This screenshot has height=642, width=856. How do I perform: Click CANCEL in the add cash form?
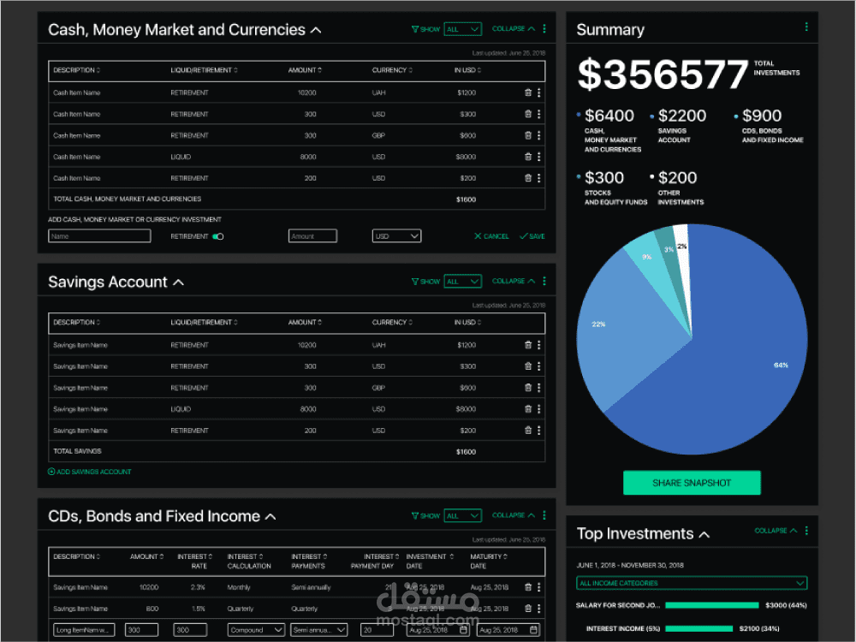491,236
